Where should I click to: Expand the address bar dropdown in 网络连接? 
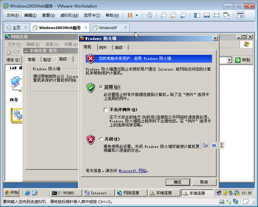230,60
